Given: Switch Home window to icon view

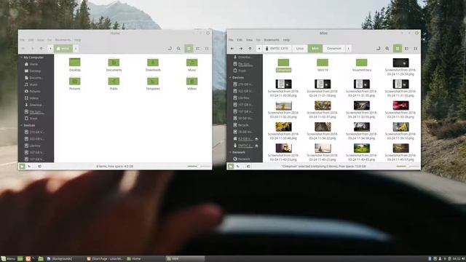Looking at the screenshot, I should pos(189,49).
